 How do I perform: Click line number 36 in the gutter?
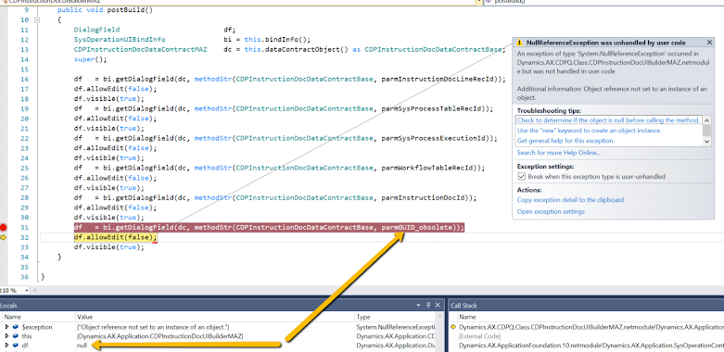24,277
